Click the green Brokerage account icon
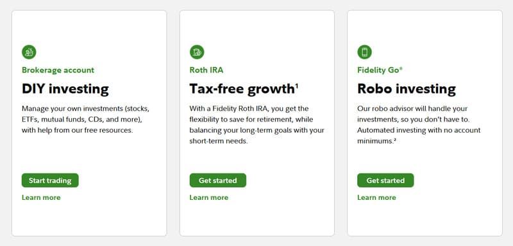The height and width of the screenshot is (246, 513). (29, 52)
